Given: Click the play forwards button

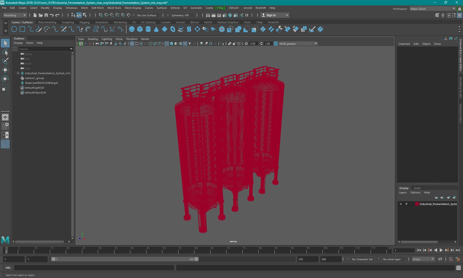Looking at the screenshot, I should tap(441, 250).
